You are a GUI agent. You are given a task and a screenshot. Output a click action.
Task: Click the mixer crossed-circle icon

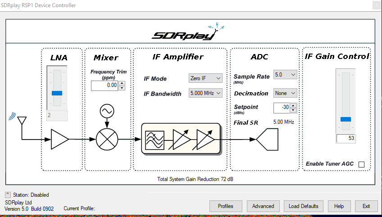click(x=107, y=139)
